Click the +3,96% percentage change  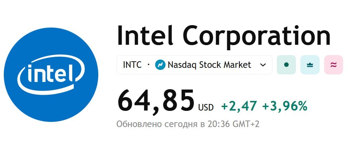tap(284, 106)
